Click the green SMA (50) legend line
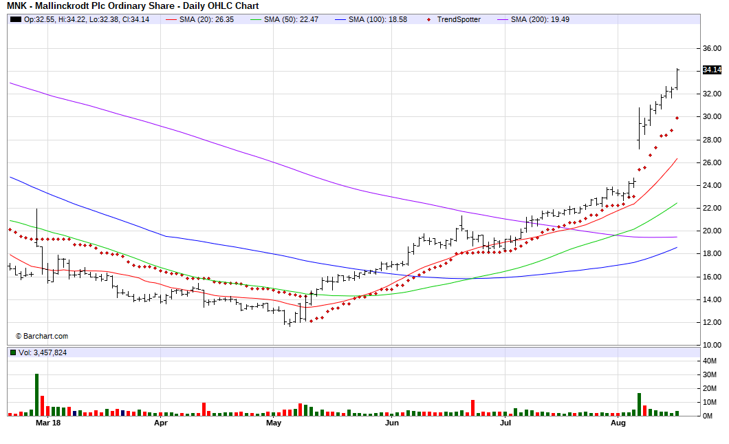 256,19
